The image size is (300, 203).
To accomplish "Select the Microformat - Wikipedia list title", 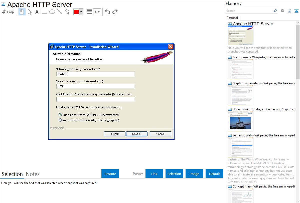I will [x=264, y=57].
